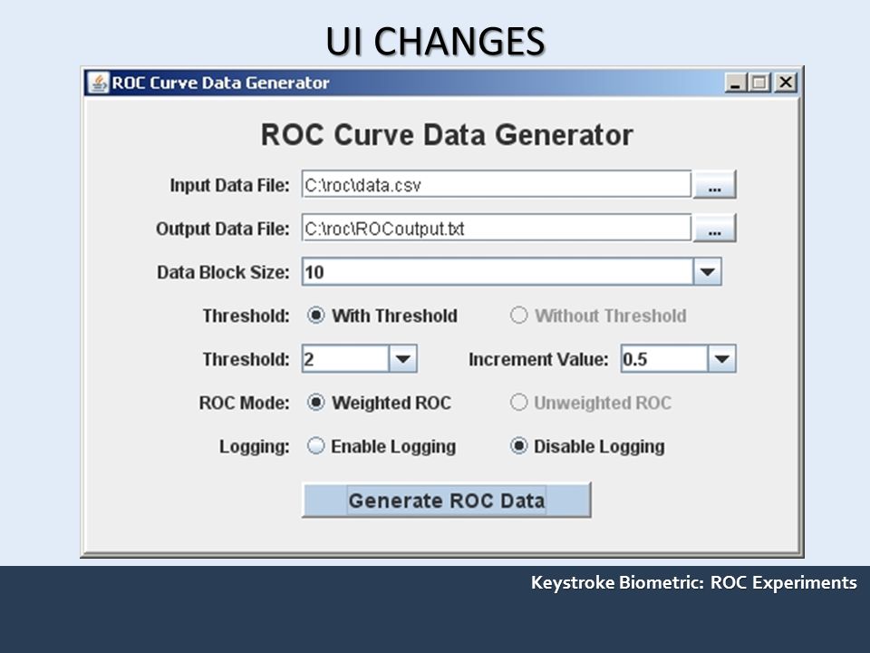
Task: Click the 'Output Data File:' label
Action: point(223,229)
